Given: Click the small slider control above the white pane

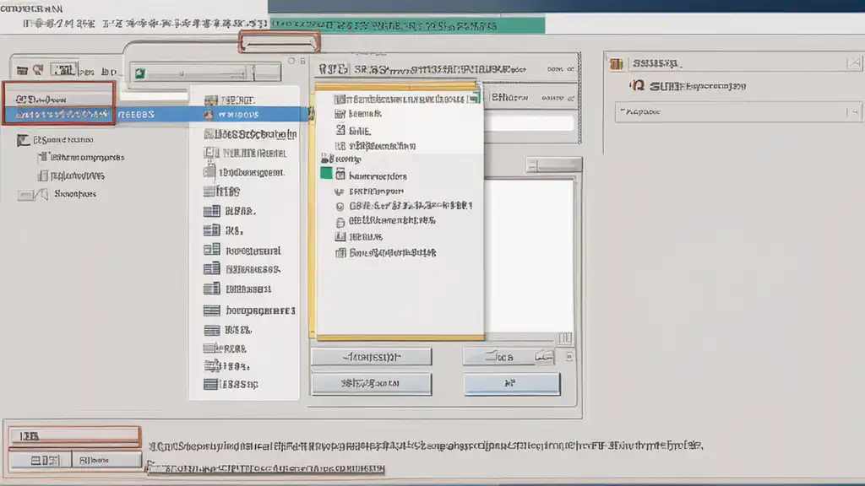Looking at the screenshot, I should [x=552, y=165].
